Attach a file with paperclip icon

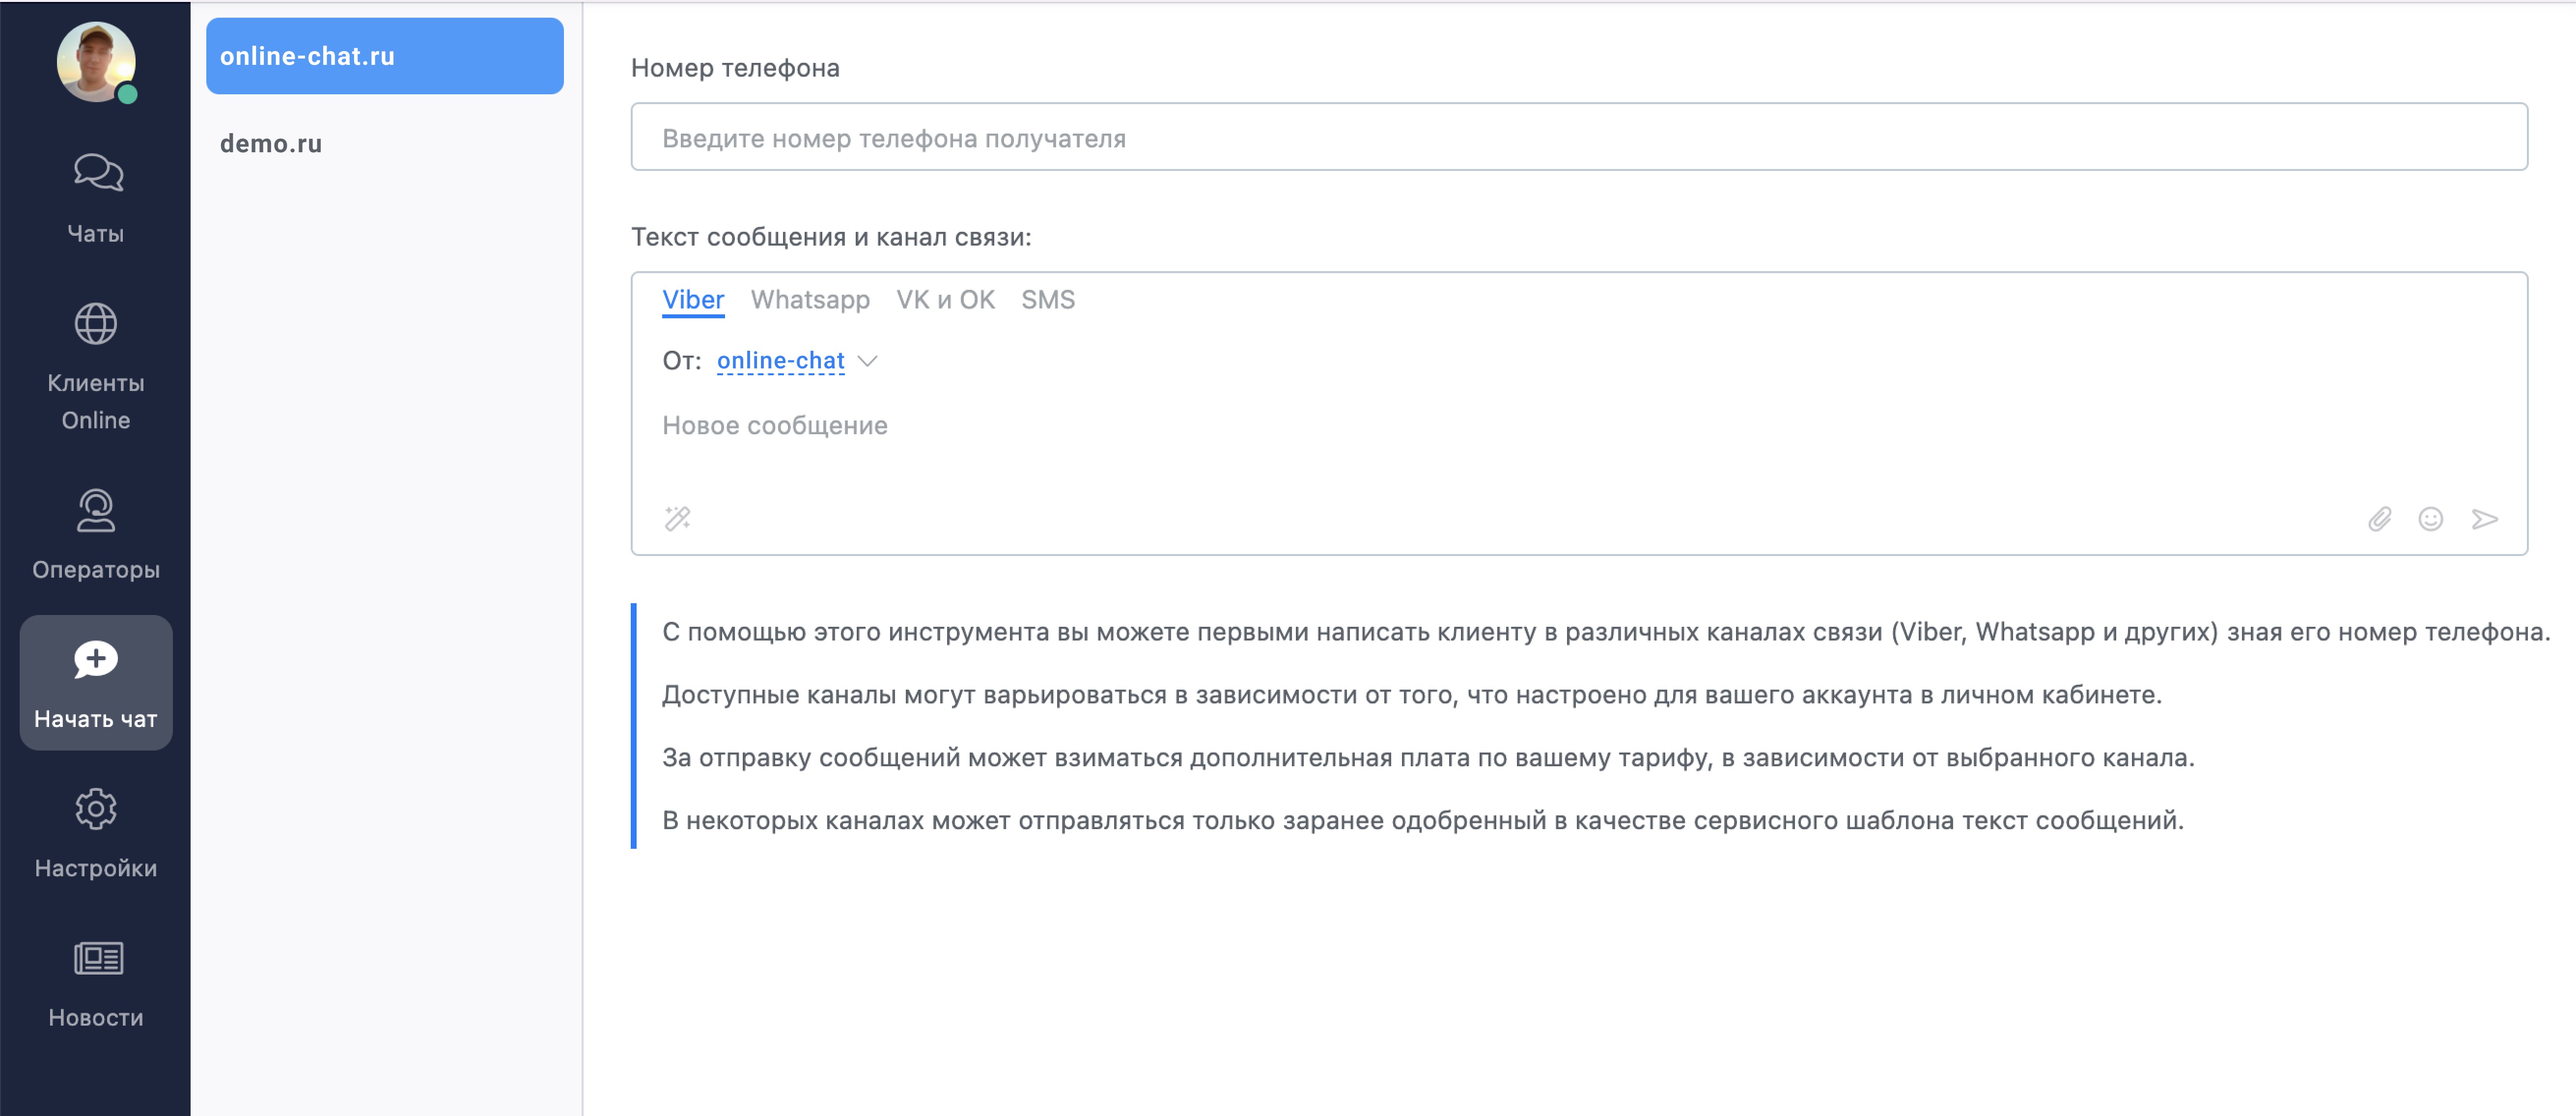2379,519
